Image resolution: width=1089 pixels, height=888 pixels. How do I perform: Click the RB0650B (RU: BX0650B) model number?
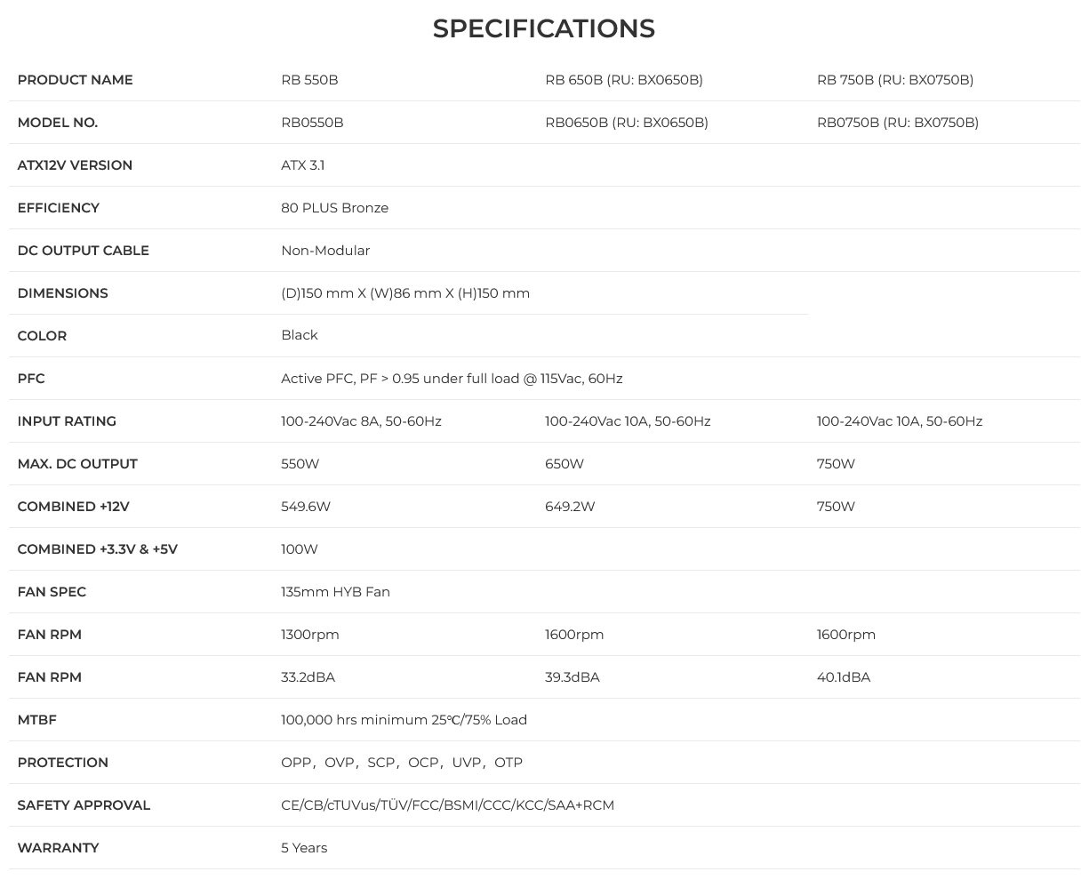(626, 123)
